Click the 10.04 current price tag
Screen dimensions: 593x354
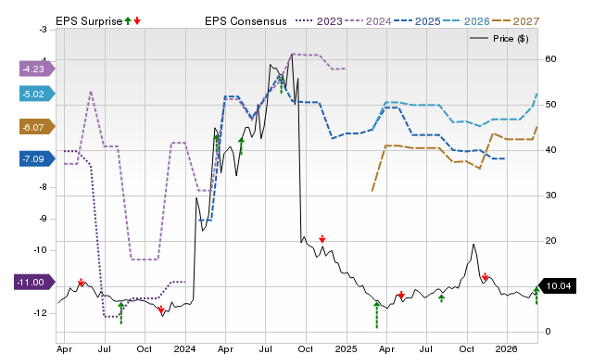click(558, 286)
